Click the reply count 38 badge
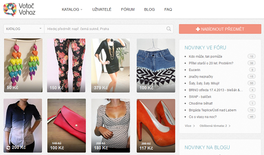 [x=251, y=63]
